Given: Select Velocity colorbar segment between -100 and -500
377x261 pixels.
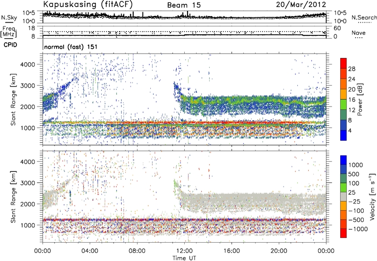Looking at the screenshot, I should [344, 215].
